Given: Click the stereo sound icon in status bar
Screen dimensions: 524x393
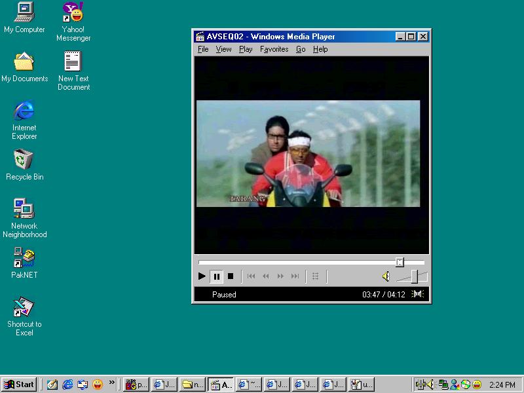Looking at the screenshot, I should point(418,294).
